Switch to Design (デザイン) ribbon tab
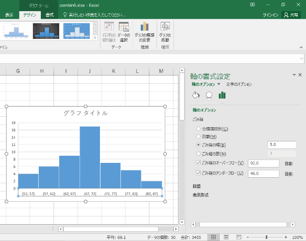The width and height of the screenshot is (306, 241). point(30,15)
